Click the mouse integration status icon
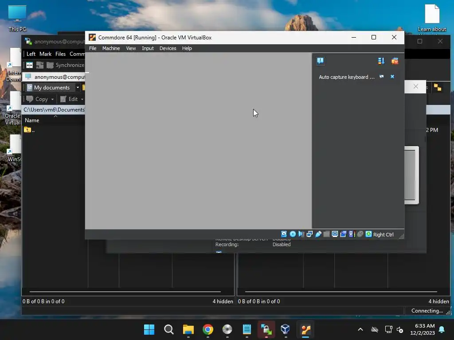This screenshot has width=454, height=340. coord(360,234)
